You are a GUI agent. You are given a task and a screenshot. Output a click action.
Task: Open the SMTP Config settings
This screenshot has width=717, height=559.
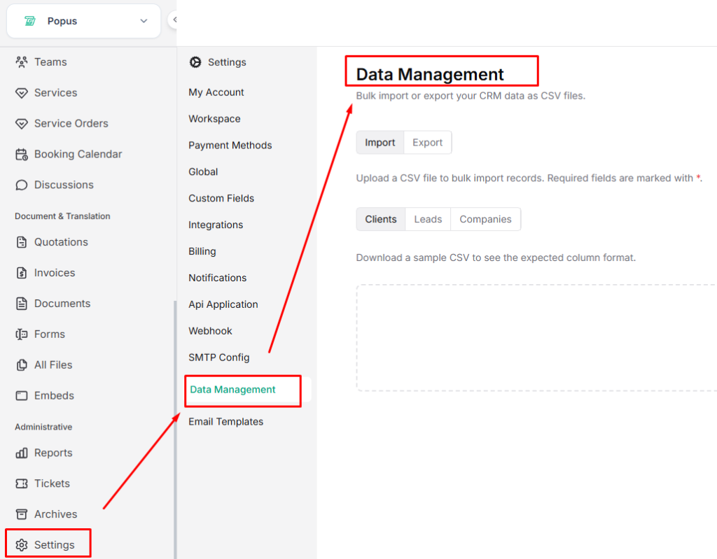[x=218, y=358]
